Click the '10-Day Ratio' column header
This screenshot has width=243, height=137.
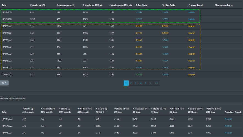[x=169, y=5]
